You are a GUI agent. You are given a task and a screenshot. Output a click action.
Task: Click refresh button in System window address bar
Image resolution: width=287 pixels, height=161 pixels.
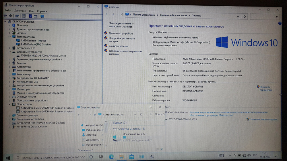(245, 17)
